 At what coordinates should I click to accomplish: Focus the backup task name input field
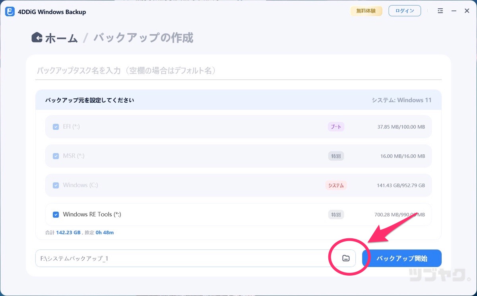click(238, 71)
